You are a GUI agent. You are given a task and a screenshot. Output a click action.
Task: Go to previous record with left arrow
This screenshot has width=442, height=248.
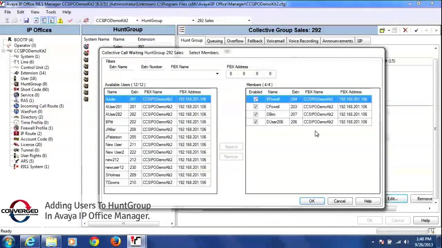coord(426,30)
